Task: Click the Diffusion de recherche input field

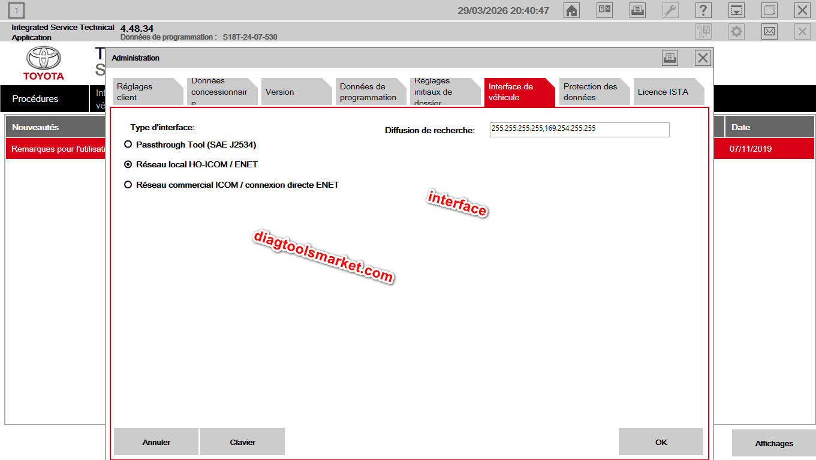Action: (579, 129)
